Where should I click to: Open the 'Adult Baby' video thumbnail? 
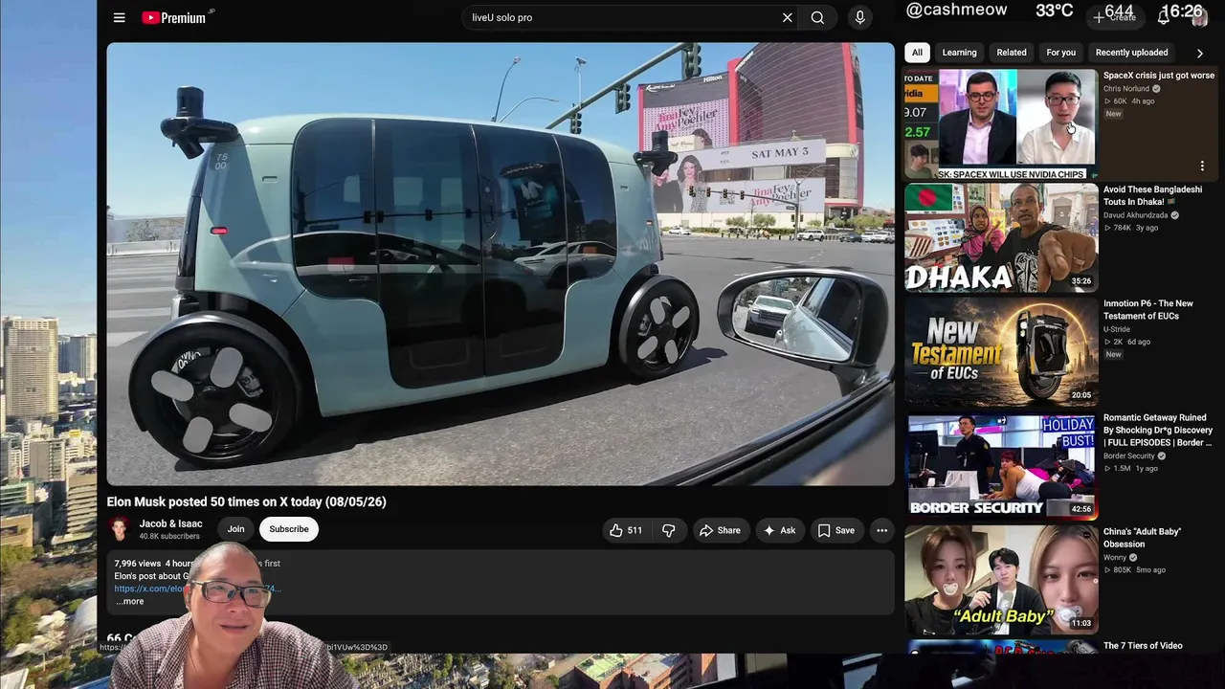pos(1001,580)
